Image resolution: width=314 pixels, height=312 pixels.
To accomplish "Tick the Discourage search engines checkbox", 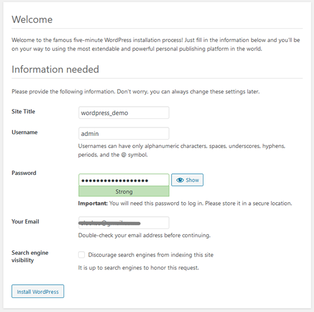I will pos(82,255).
